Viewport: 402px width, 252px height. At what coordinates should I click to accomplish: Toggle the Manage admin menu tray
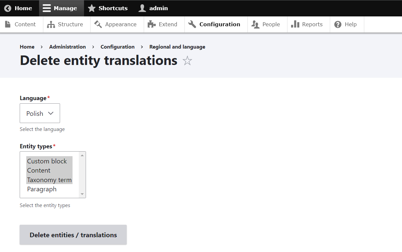(61, 8)
